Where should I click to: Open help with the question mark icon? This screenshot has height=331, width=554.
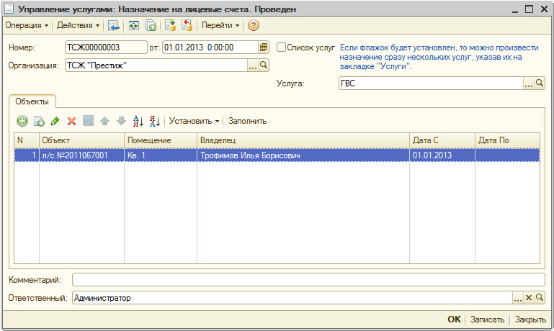coord(253,25)
